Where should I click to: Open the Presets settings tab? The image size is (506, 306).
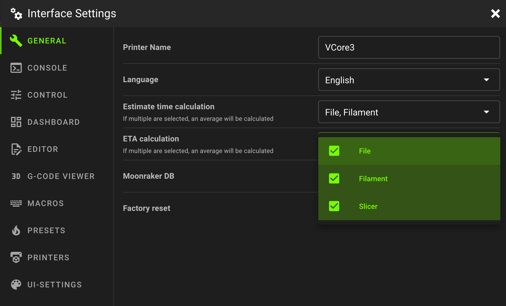[x=57, y=230]
